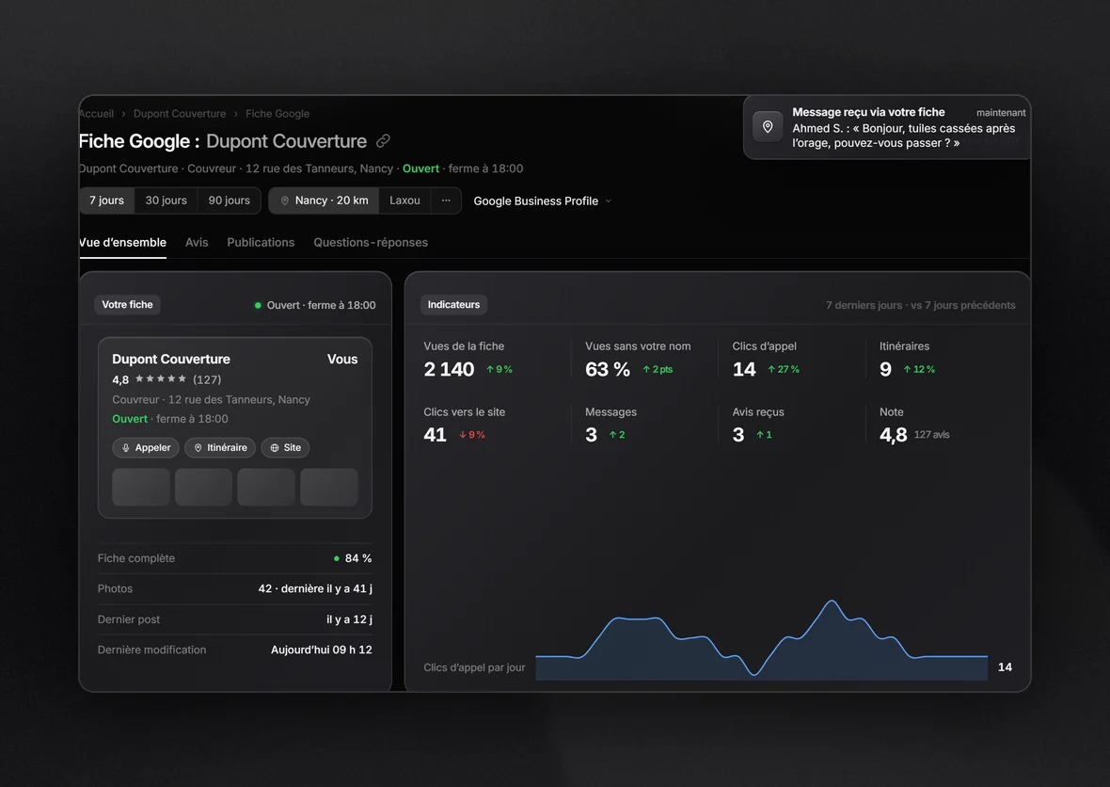Screen dimensions: 1110x787
Task: Click the 127 avis text
Action: [931, 435]
